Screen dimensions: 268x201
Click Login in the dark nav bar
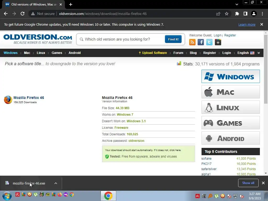(x=227, y=53)
